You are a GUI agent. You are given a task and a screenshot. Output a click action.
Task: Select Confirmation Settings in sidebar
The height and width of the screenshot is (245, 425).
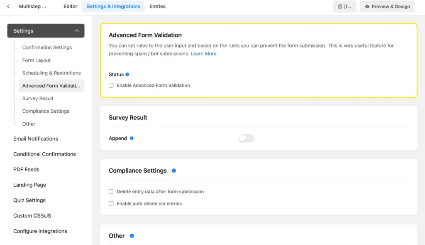point(47,47)
